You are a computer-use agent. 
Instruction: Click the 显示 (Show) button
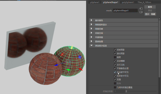(x=147, y=14)
